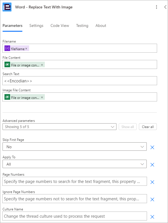Remove the File Content token
Viewport: 168px width, 223px height.
click(42, 65)
